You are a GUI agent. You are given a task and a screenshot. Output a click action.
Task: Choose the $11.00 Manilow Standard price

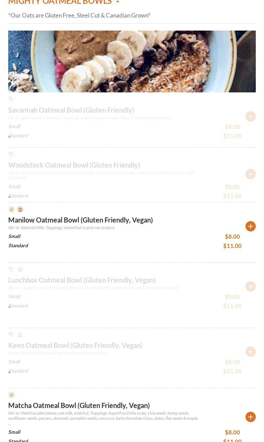click(232, 246)
